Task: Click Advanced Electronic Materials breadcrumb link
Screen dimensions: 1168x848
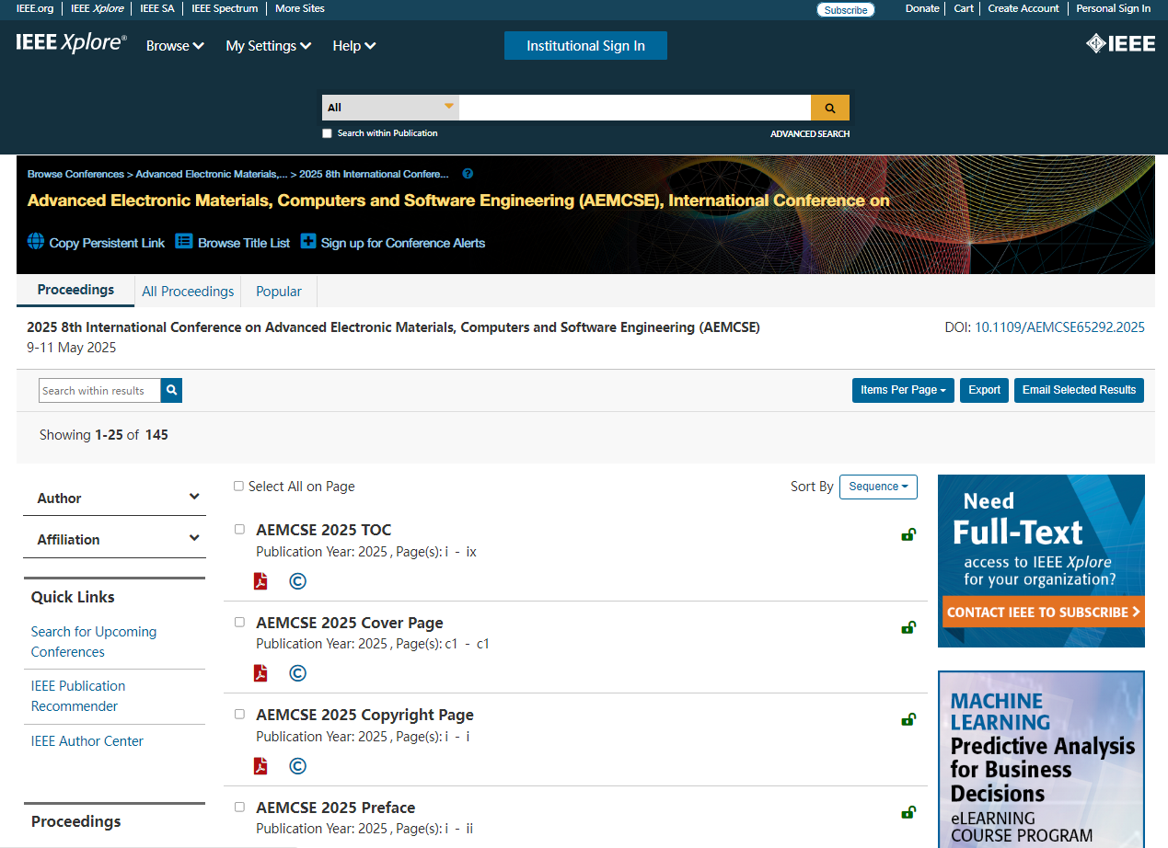Action: click(212, 174)
